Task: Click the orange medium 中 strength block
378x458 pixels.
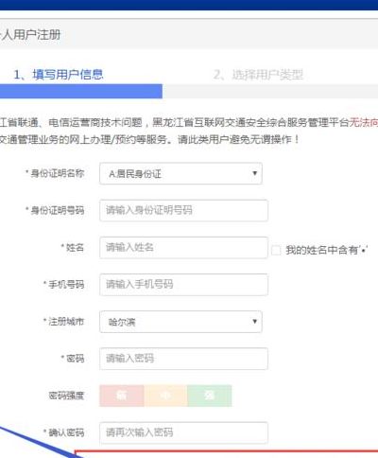Action: click(165, 396)
